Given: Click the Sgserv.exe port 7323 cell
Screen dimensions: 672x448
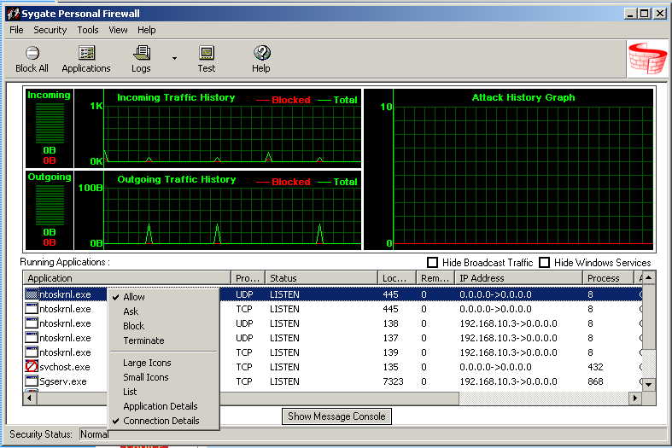Looking at the screenshot, I should [x=393, y=381].
